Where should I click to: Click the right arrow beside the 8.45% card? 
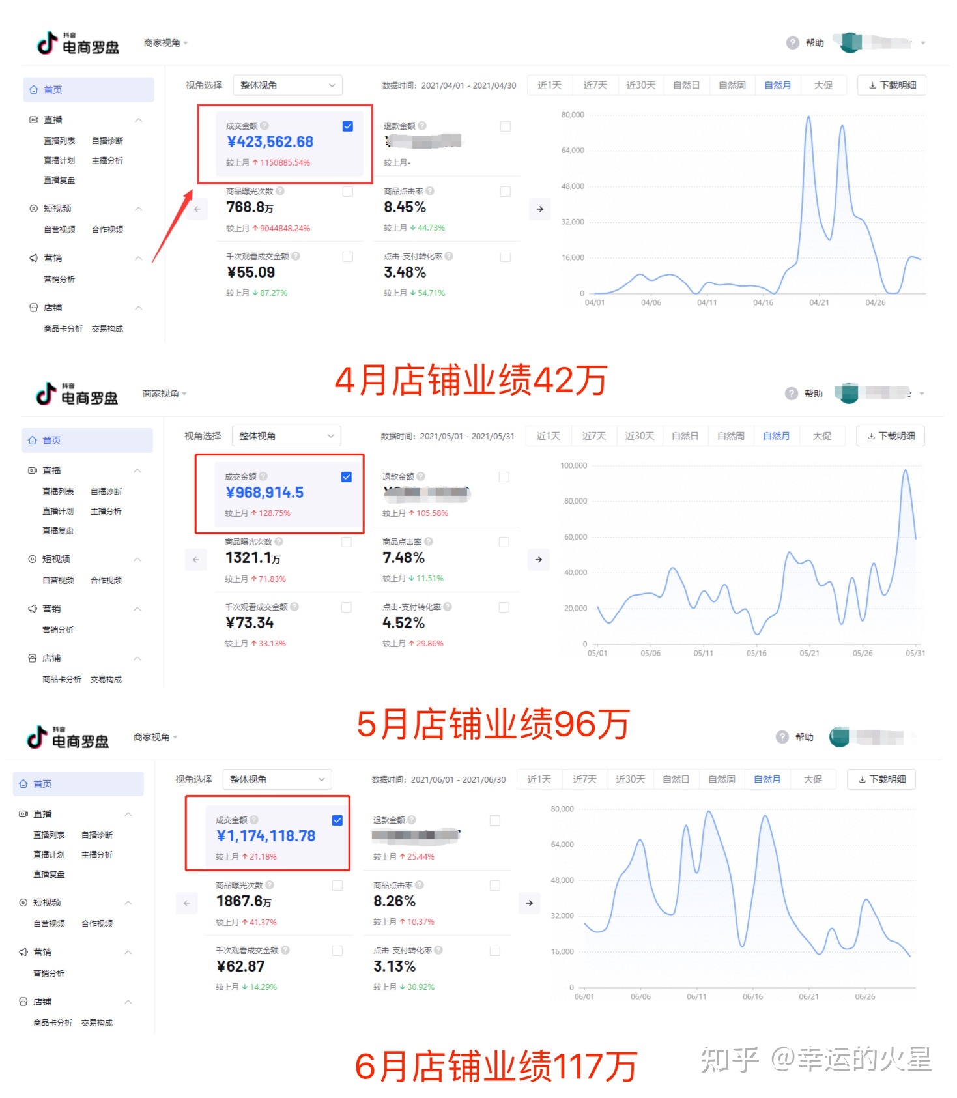[539, 209]
